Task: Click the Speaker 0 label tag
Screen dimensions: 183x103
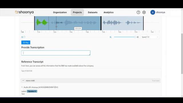Action: point(32,91)
